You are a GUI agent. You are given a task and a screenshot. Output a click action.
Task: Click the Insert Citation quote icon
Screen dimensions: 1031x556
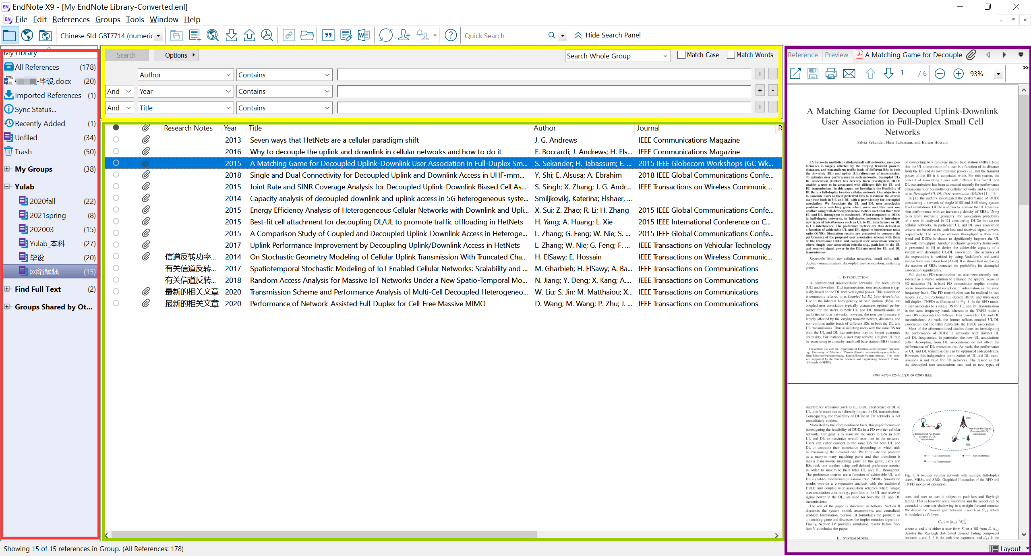click(329, 35)
